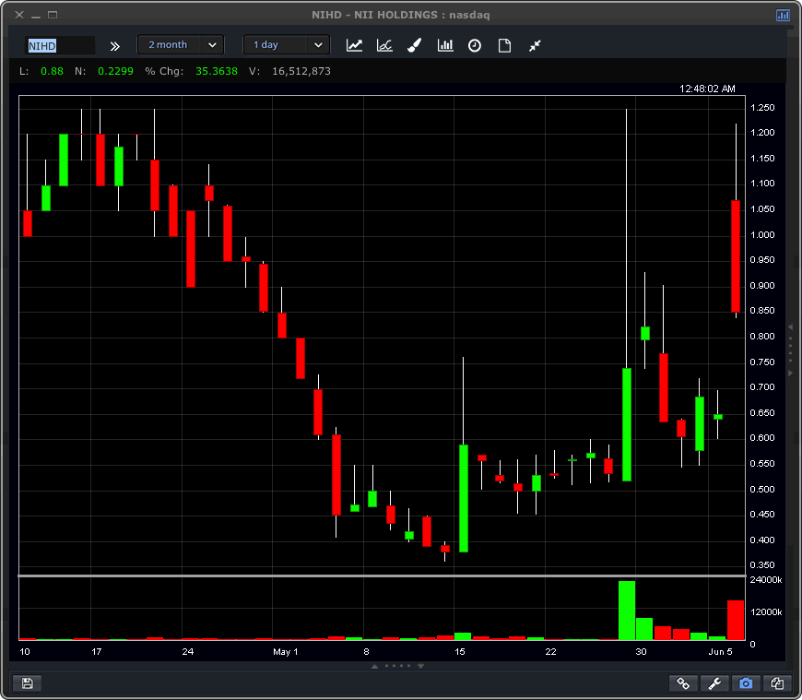Toggle the volume histogram display

(445, 45)
